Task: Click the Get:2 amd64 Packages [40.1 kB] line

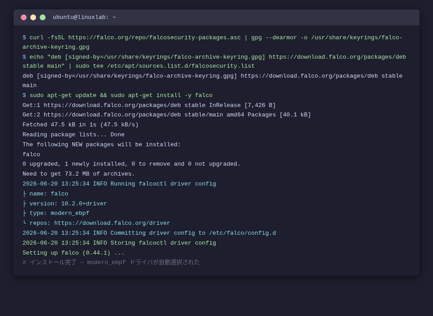Action: 167,115
